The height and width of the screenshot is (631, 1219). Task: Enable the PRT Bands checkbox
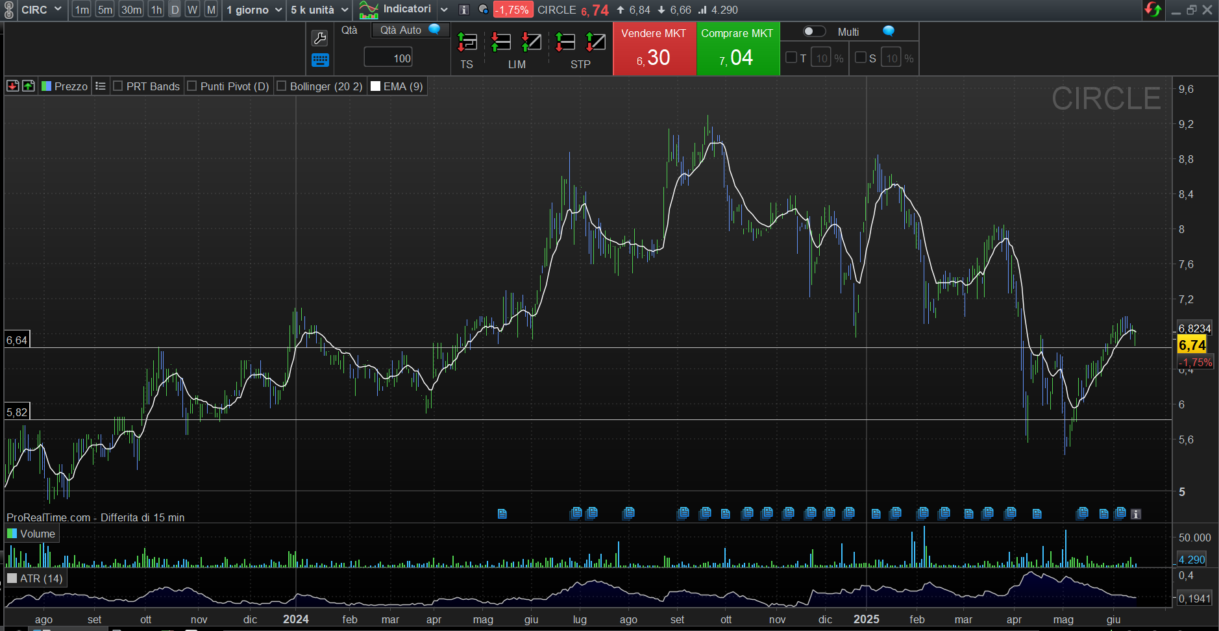tap(118, 86)
